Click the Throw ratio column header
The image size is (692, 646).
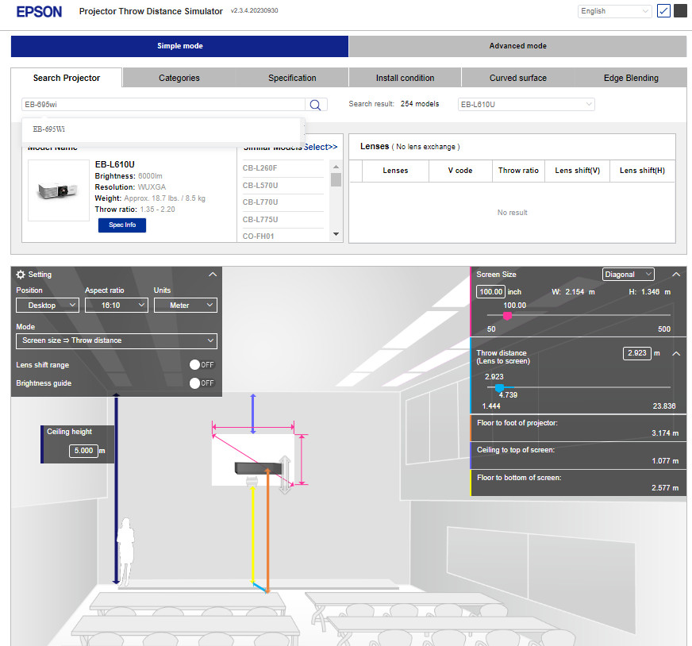tap(518, 171)
